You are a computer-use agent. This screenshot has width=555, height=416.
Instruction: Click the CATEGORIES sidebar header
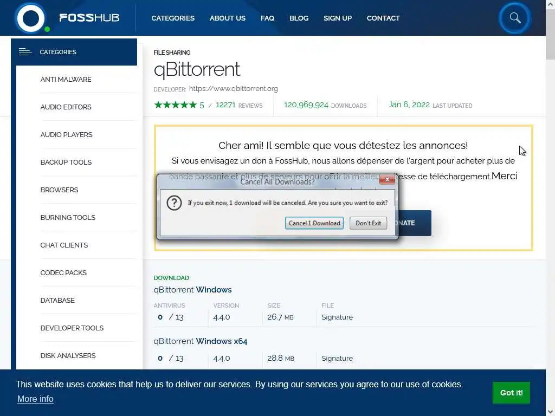[x=74, y=52]
